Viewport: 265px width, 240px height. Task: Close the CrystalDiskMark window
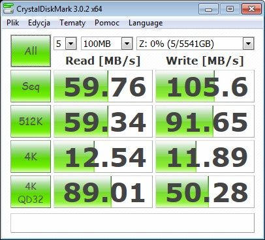coord(251,9)
